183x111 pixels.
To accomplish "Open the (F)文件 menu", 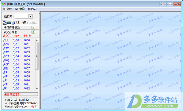I will (x=7, y=9).
